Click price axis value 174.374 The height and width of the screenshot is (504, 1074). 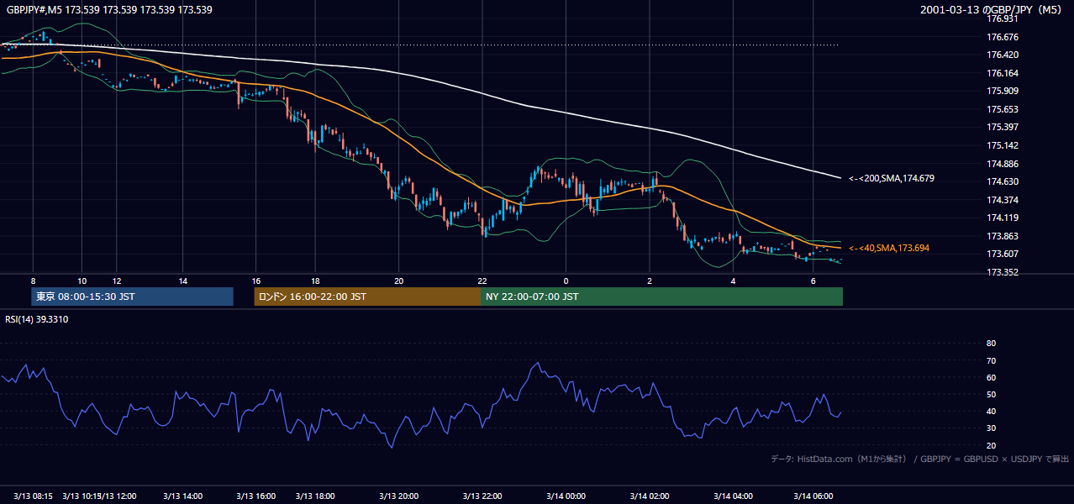(x=1003, y=200)
